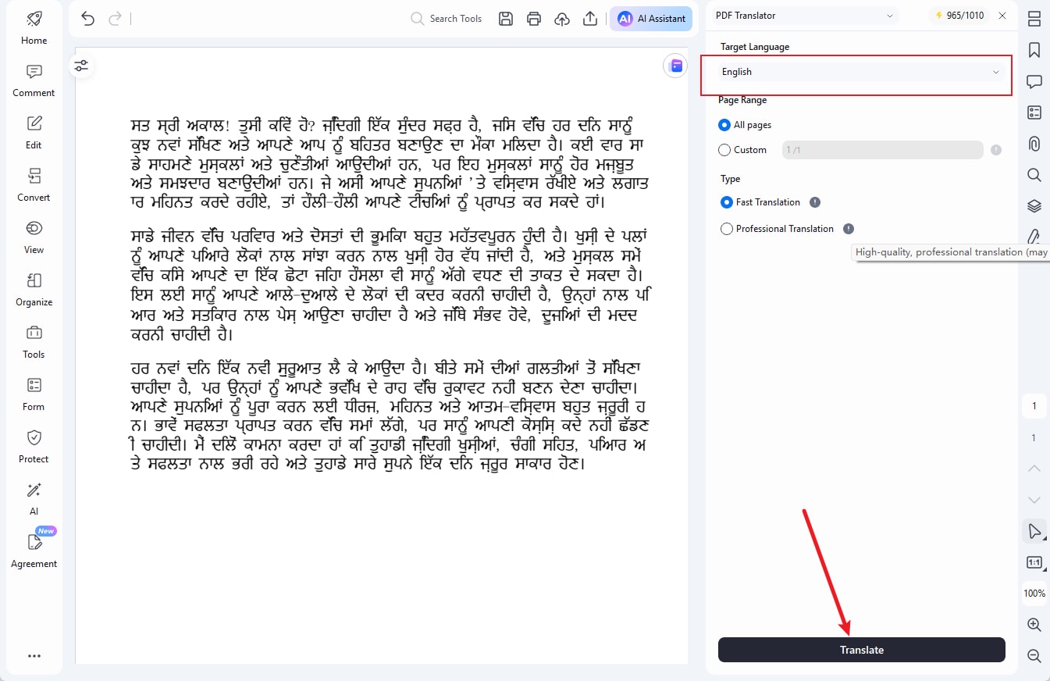Open the Target Language English dropdown
Screen dimensions: 1050x681
(860, 72)
